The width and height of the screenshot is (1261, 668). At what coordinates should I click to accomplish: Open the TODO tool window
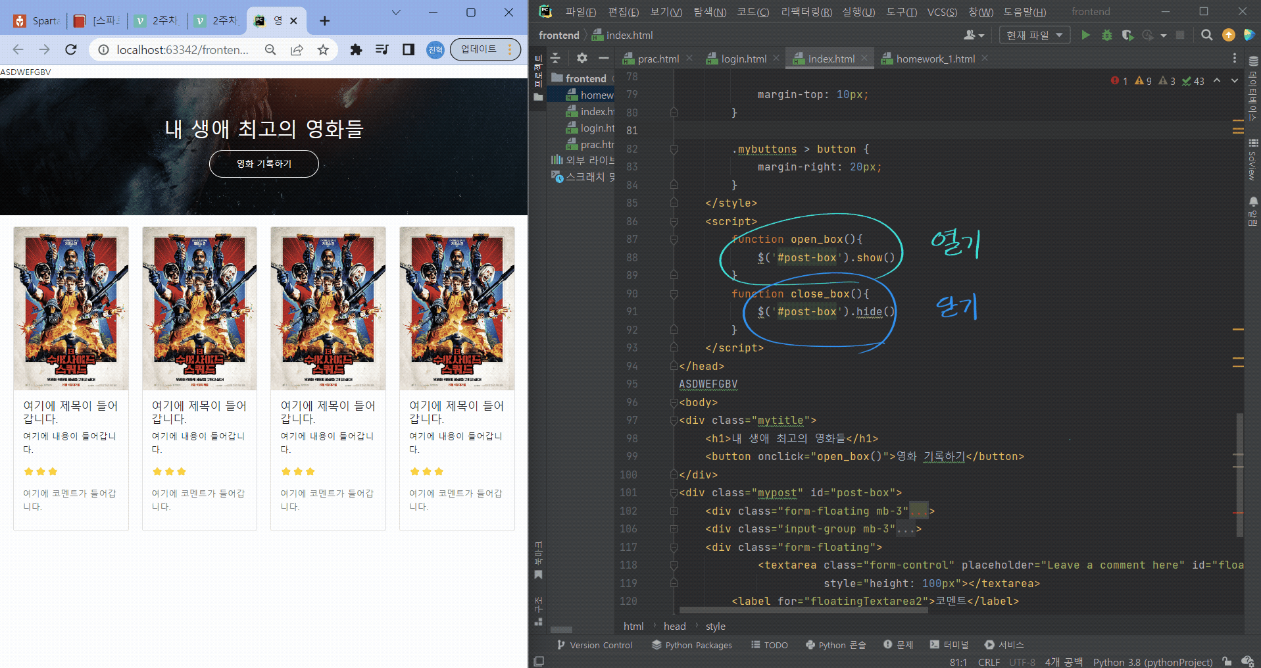770,645
